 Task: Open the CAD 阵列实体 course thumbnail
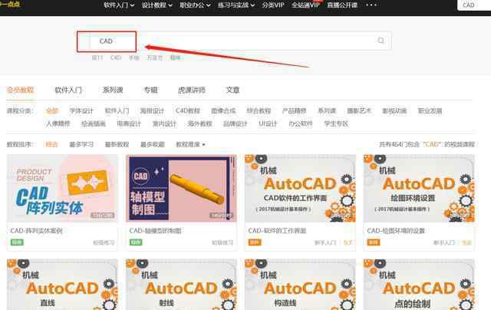pos(62,188)
